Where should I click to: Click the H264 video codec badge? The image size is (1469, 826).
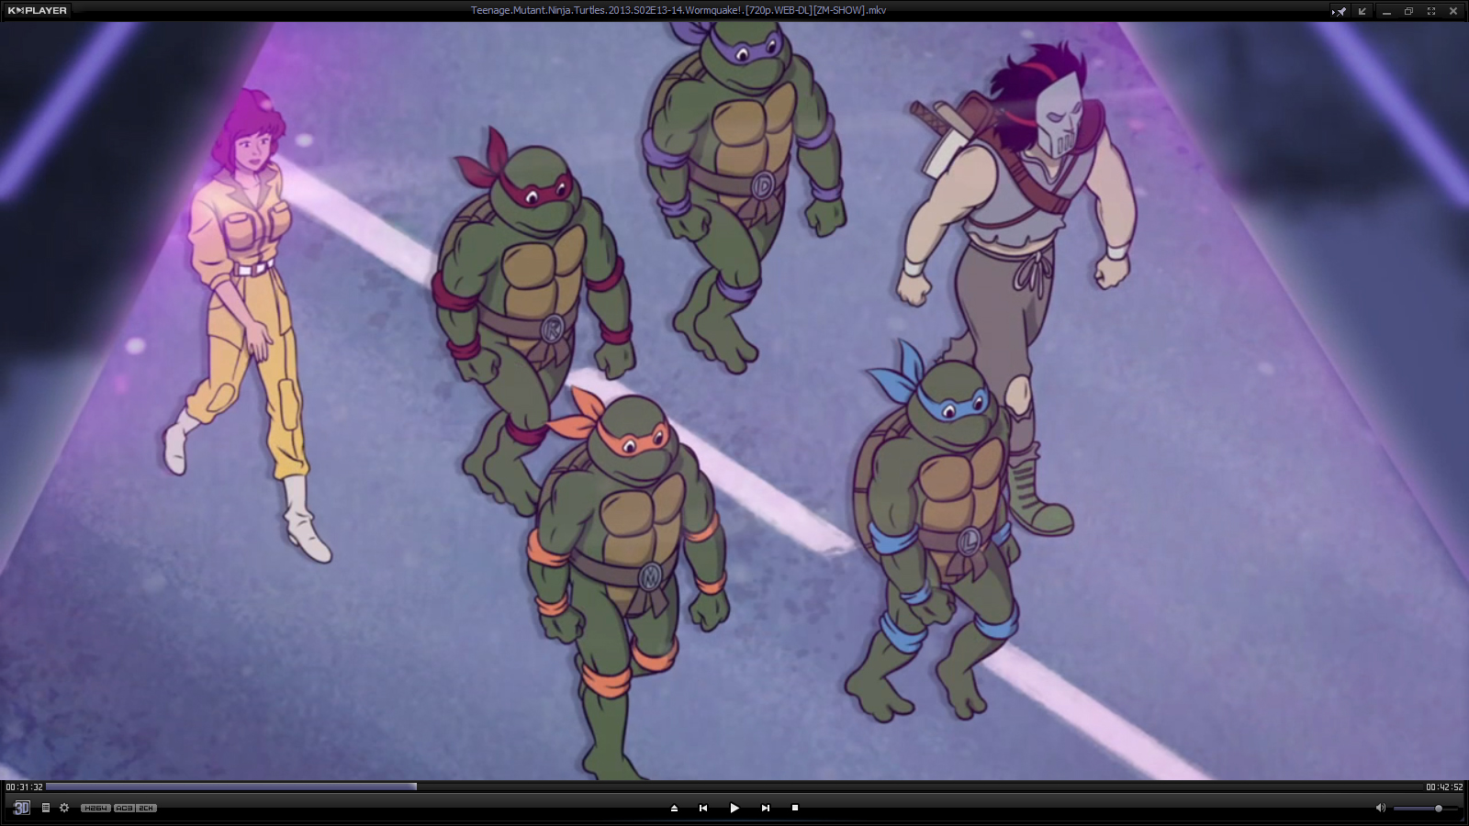[x=95, y=808]
